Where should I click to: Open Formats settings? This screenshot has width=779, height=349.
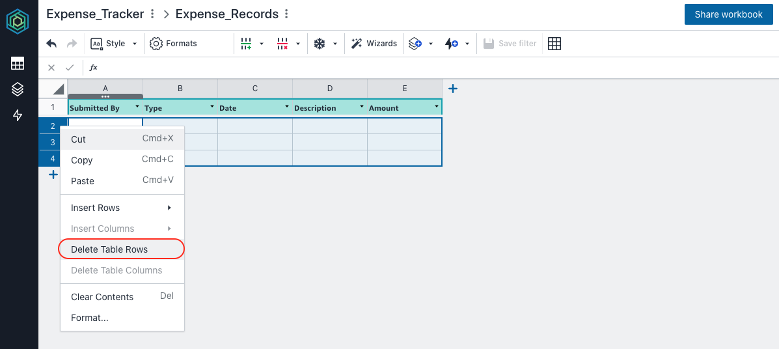point(173,43)
